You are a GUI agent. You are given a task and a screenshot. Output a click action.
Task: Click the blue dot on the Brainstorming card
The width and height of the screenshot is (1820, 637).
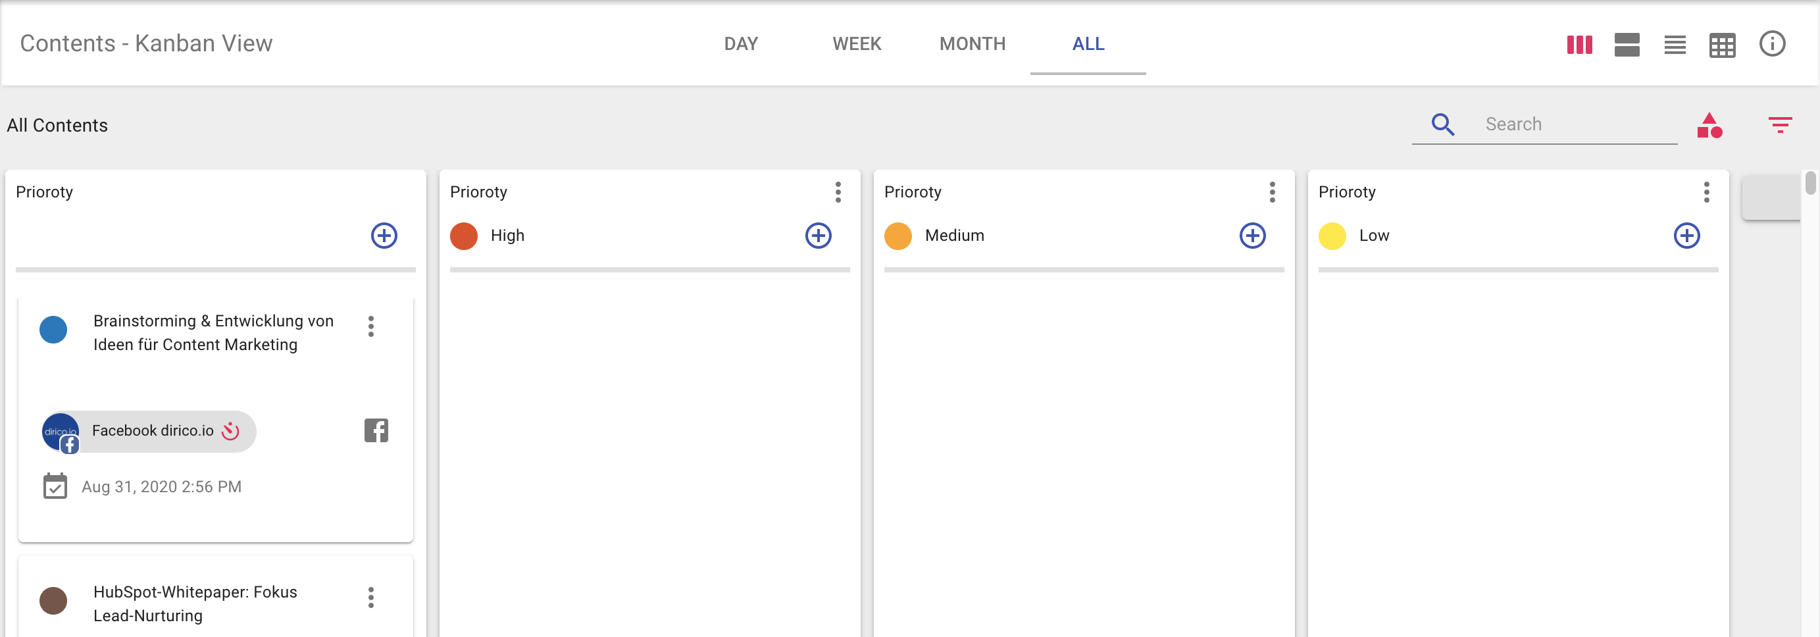[x=53, y=329]
